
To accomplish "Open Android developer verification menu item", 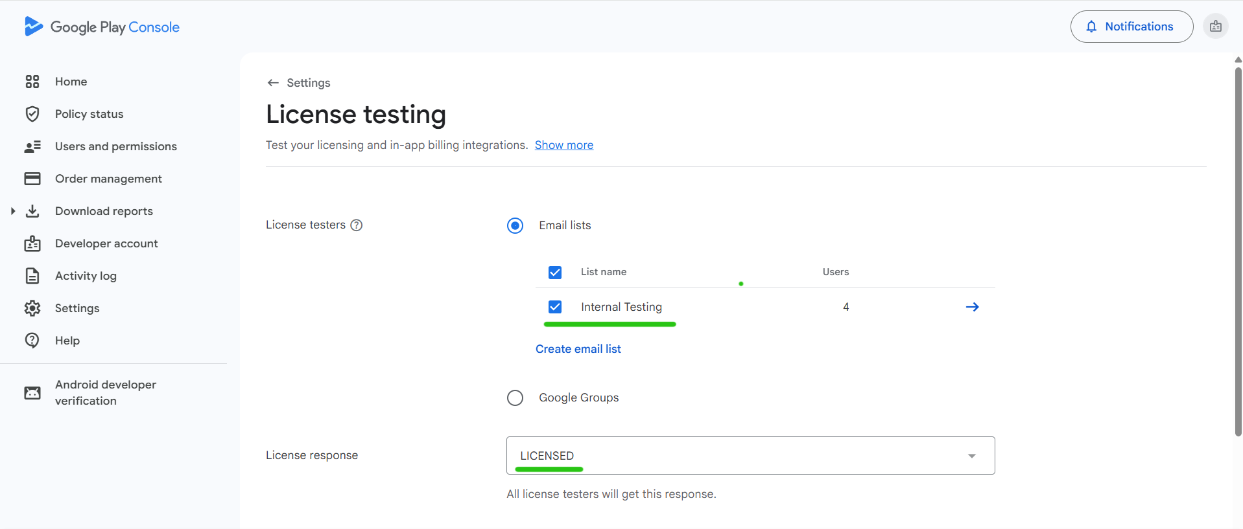I will [x=106, y=392].
